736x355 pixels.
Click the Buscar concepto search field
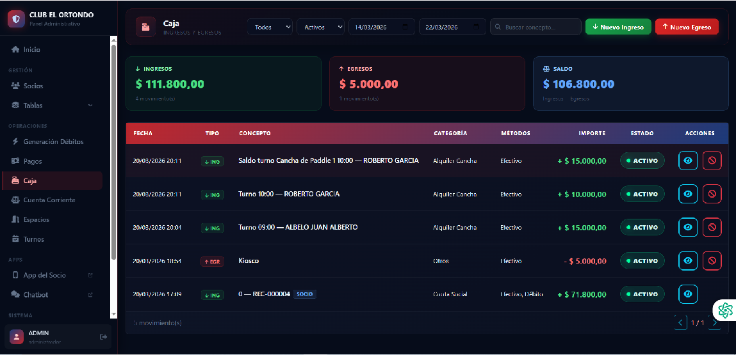(x=536, y=27)
